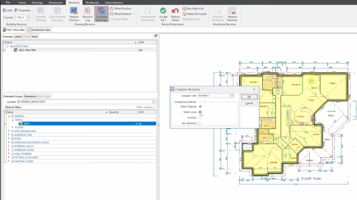Switch to the Workbooks ribbon tab

pyautogui.click(x=92, y=2)
